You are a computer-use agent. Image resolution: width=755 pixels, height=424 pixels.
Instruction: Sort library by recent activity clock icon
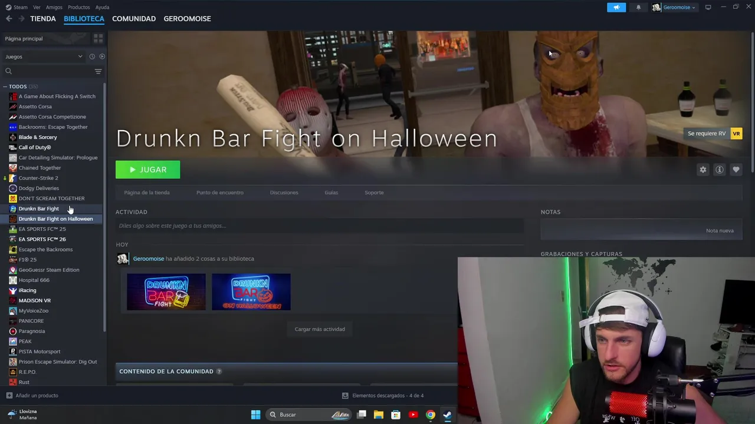click(92, 57)
